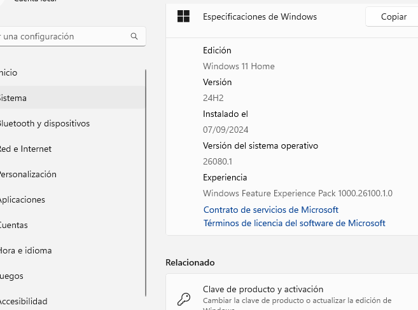Focus the settings search field
The width and height of the screenshot is (418, 310).
coord(72,36)
